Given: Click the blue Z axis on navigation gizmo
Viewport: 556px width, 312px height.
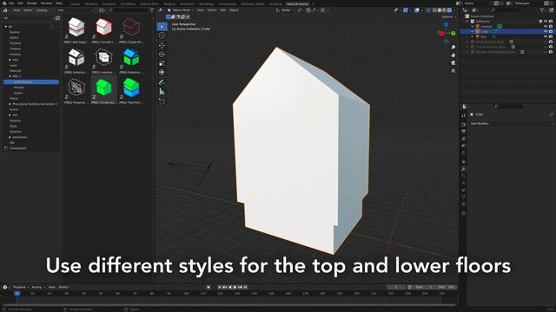Looking at the screenshot, I should click(x=446, y=25).
